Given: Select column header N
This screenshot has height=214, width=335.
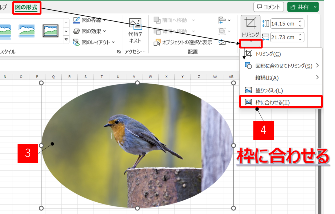Looking at the screenshot, I should [x=5, y=77].
